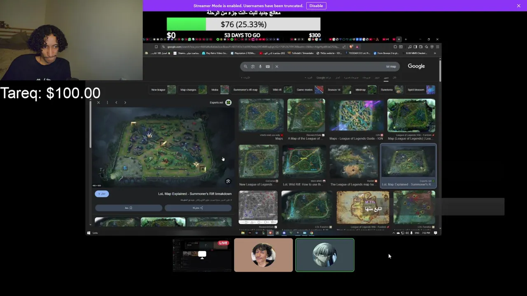Click ENG language indicator in taskbar

pos(417,233)
